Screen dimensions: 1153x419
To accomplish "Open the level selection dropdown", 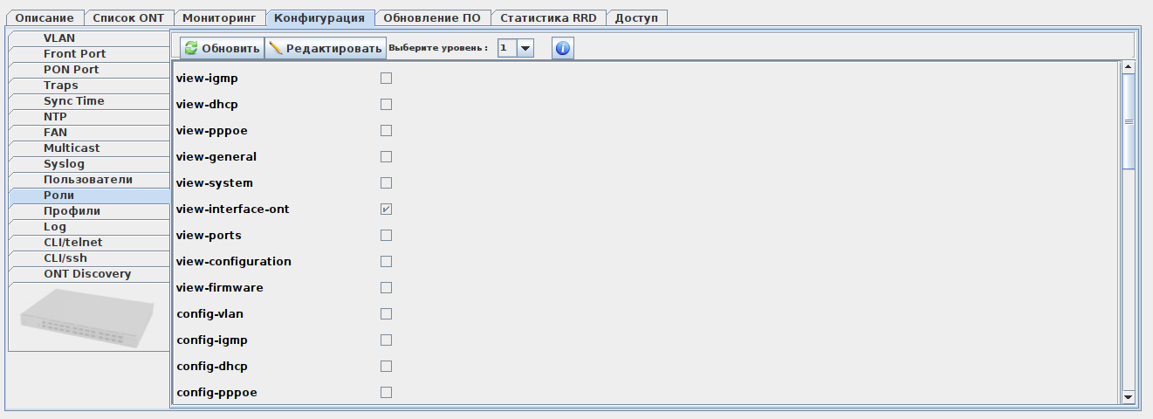I will (x=525, y=49).
